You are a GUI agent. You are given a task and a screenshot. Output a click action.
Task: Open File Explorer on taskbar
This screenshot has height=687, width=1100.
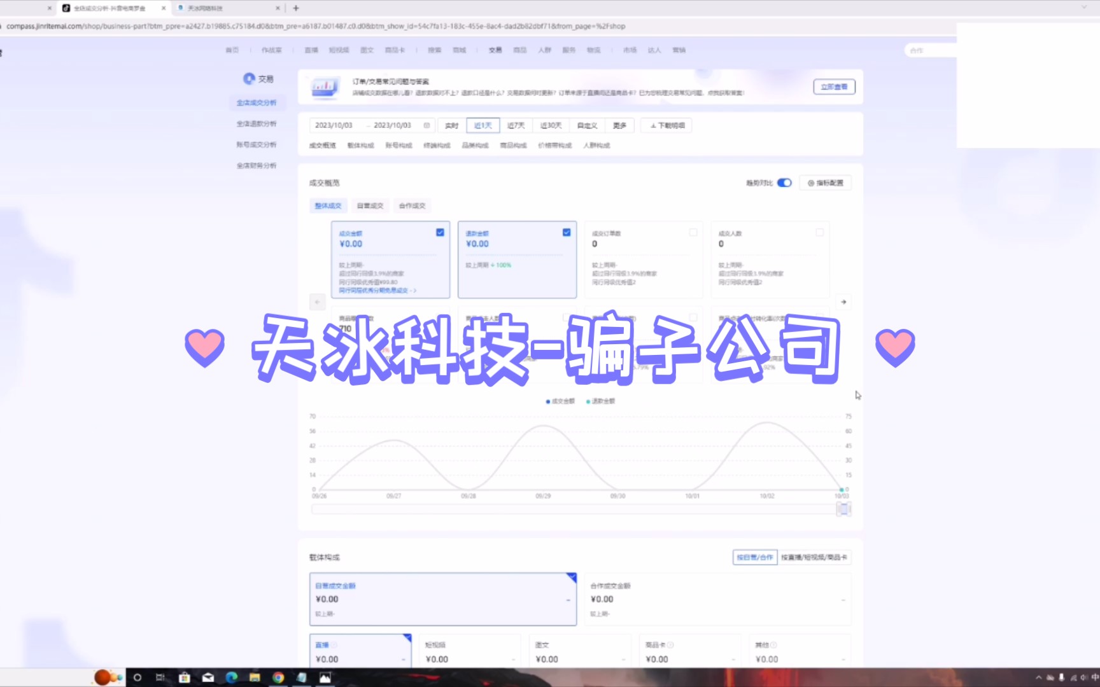coord(255,677)
